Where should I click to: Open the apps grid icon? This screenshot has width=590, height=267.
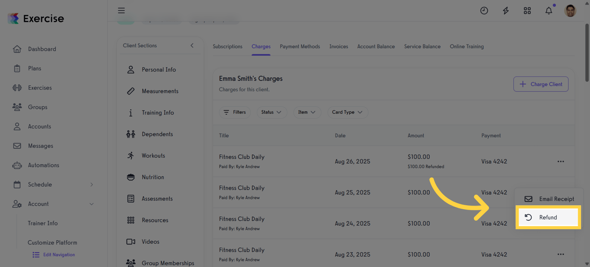[x=527, y=11]
